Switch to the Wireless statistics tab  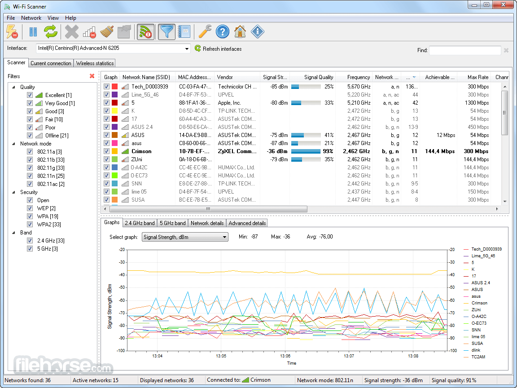[x=95, y=63]
